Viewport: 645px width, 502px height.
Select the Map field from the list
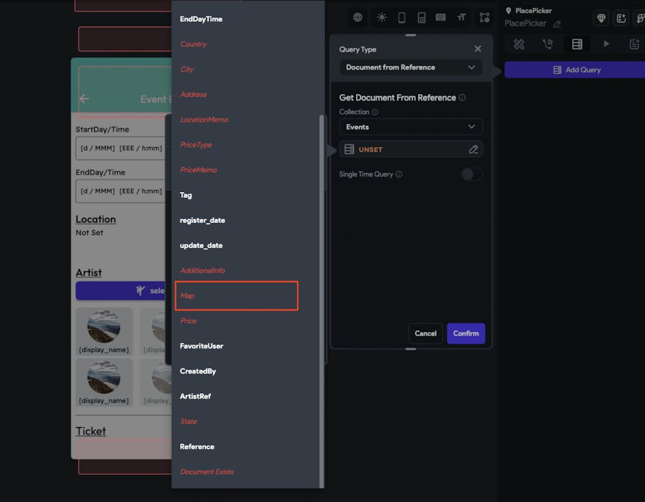[236, 296]
